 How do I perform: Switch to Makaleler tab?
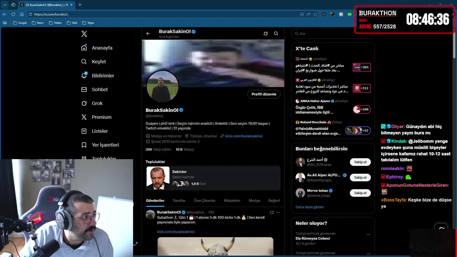click(232, 201)
